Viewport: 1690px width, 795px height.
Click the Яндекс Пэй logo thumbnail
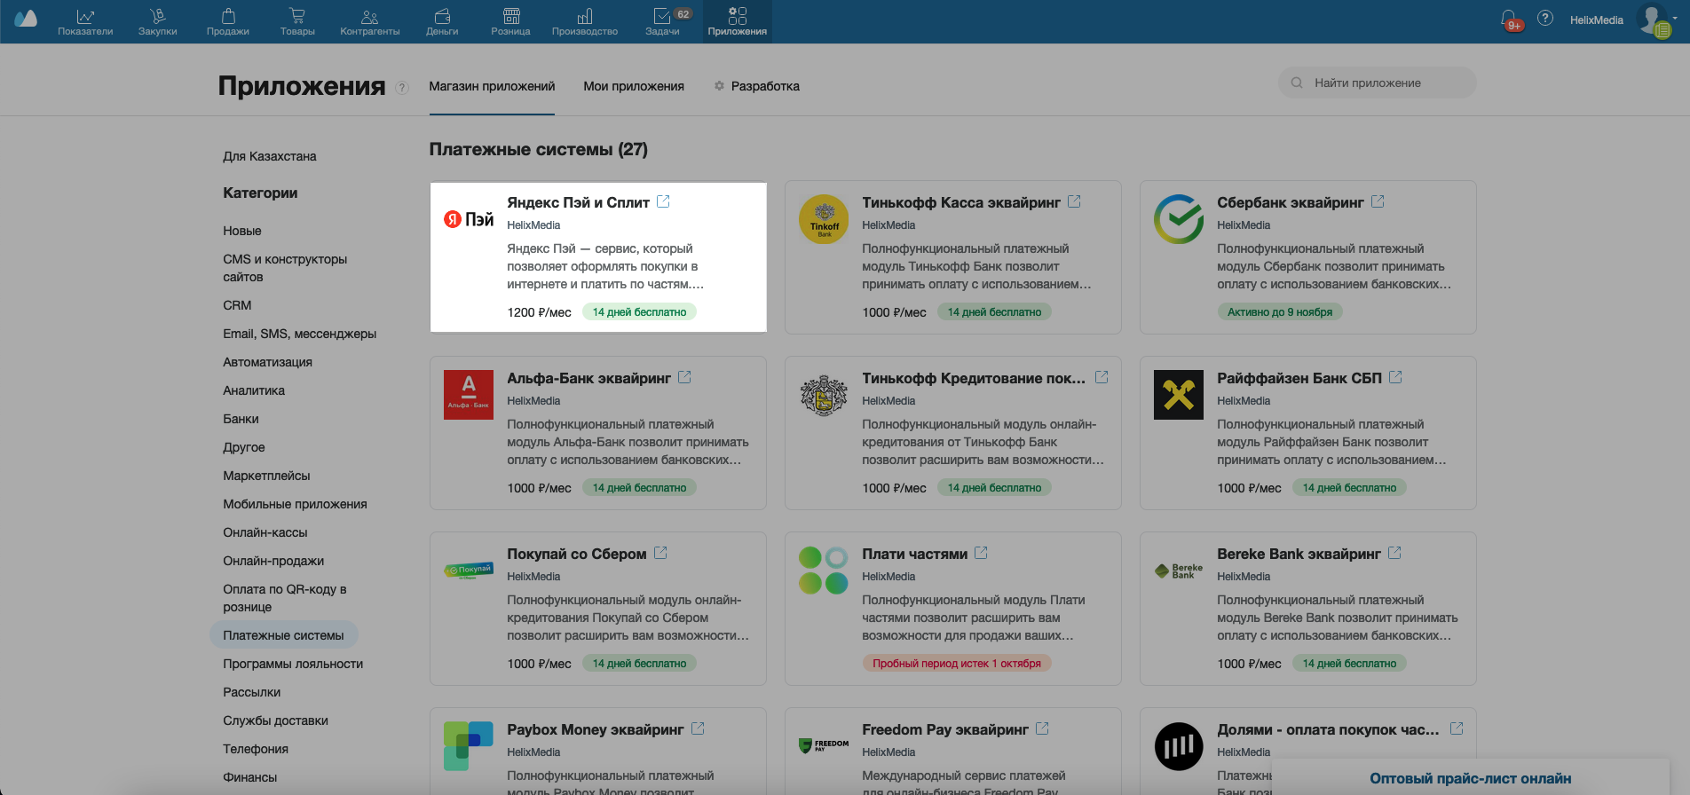pos(469,219)
